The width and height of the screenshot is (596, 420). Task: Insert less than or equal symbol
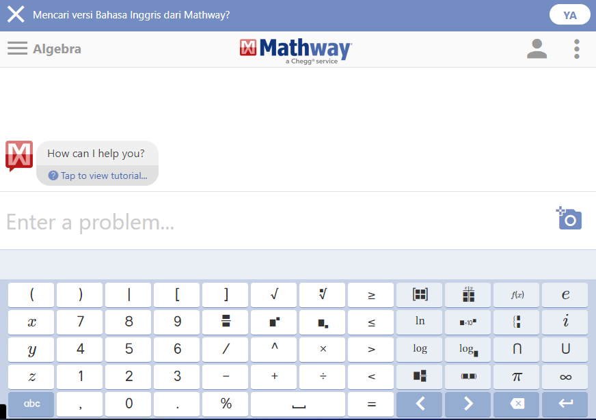[371, 322]
